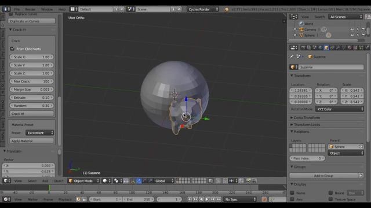The height and width of the screenshot is (208, 371).
Task: Click Duplicate on Curves button
Action: point(32,21)
